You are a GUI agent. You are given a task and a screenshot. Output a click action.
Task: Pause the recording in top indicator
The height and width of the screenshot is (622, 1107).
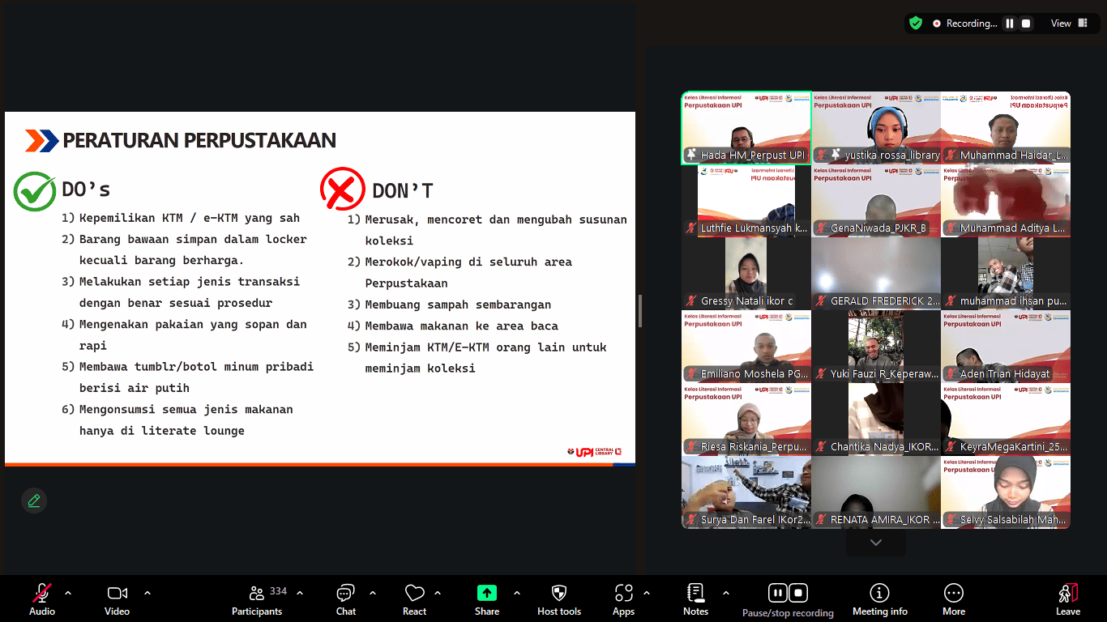(x=1010, y=23)
